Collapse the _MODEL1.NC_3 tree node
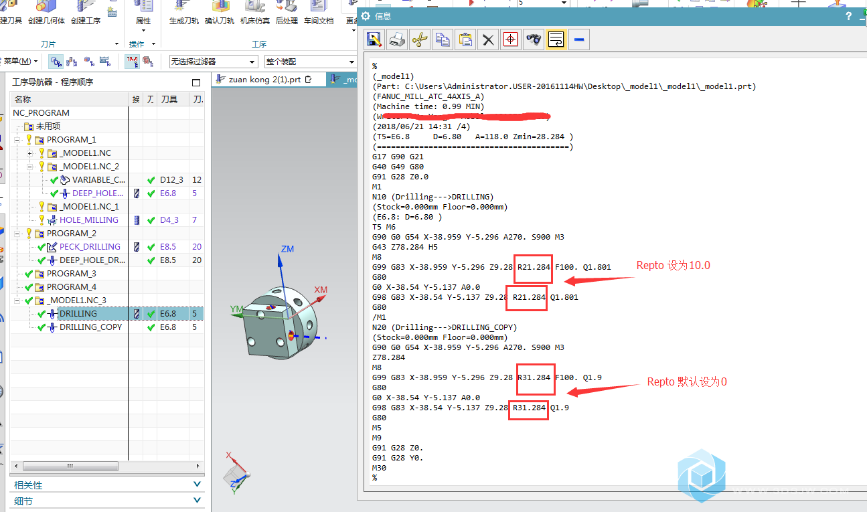The image size is (867, 512). click(x=18, y=301)
